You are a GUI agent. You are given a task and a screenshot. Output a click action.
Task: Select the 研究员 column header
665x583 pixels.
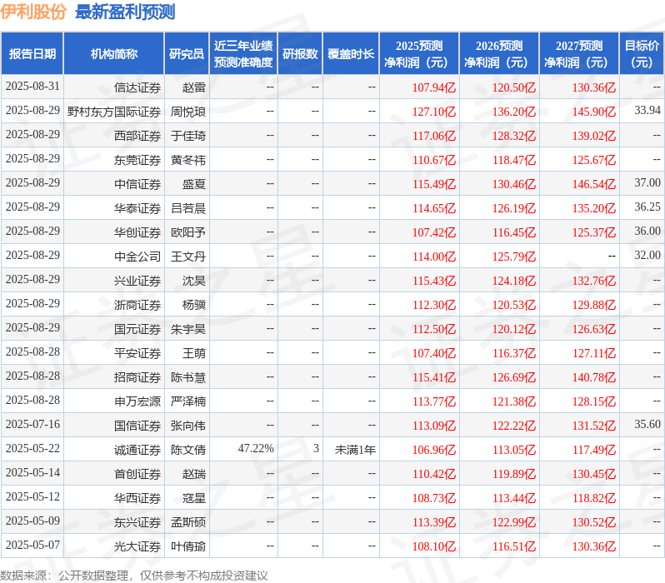(x=187, y=54)
